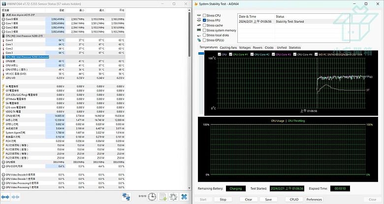Enable the Stress cache checkbox
The image size is (384, 204).
204,25
